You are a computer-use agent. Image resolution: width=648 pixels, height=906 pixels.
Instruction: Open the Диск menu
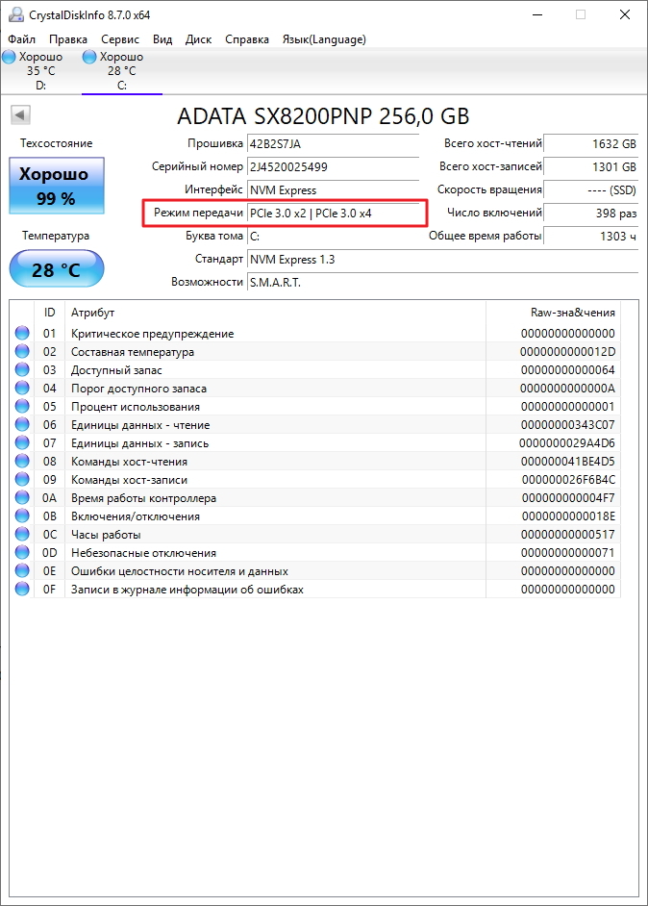[198, 39]
